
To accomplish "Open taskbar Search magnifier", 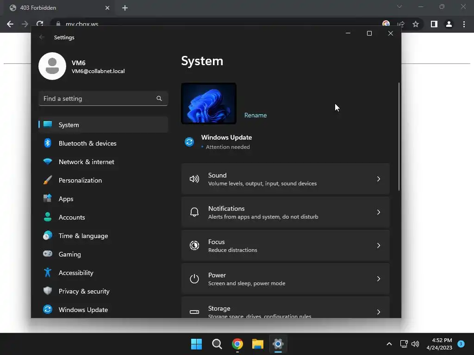I will tap(217, 344).
